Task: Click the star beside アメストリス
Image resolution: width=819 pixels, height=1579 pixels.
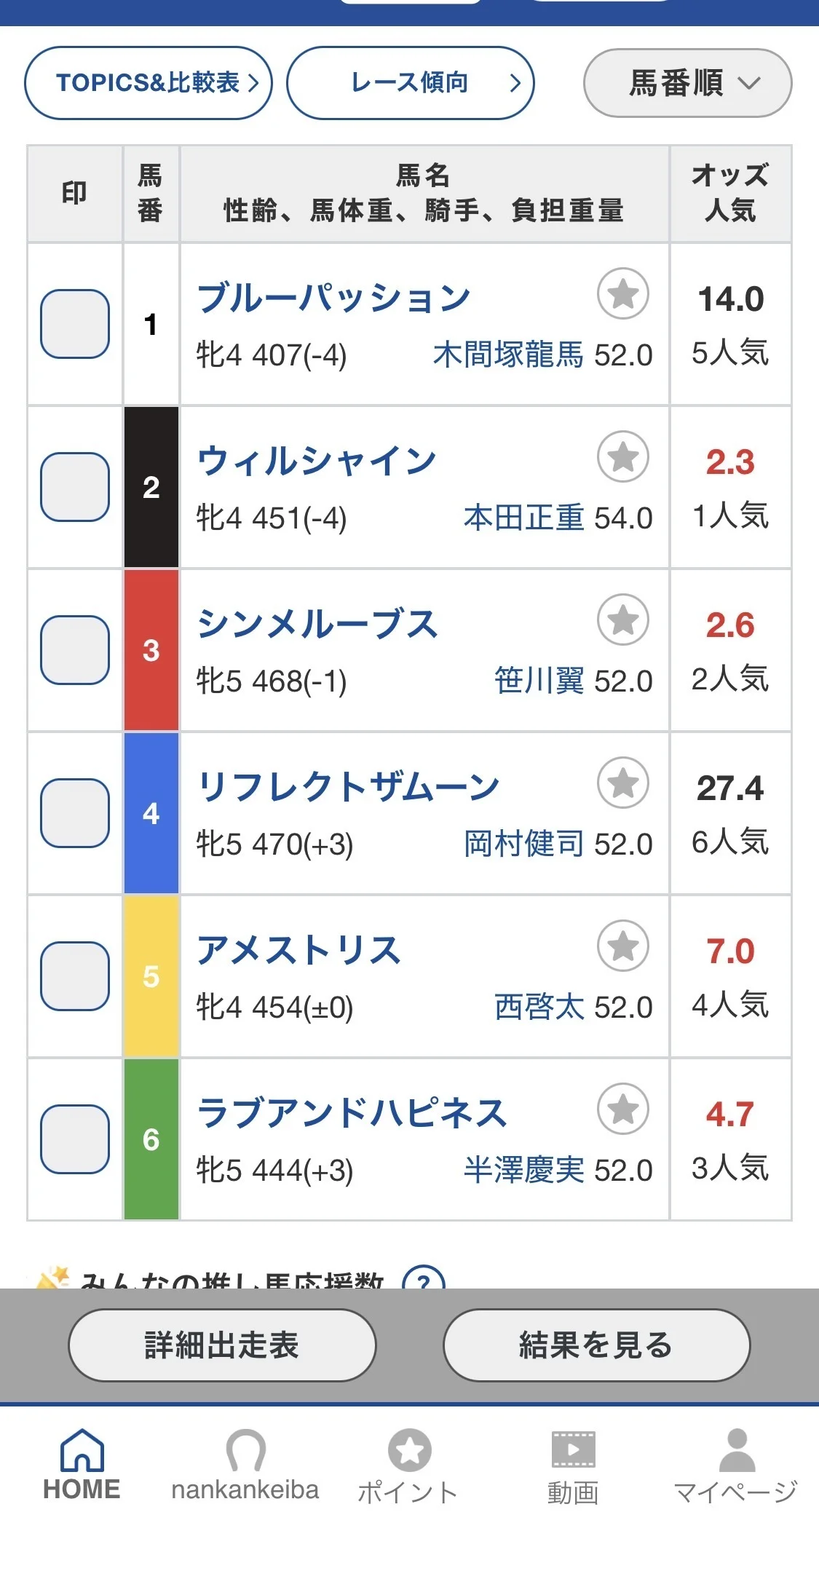Action: coord(623,946)
